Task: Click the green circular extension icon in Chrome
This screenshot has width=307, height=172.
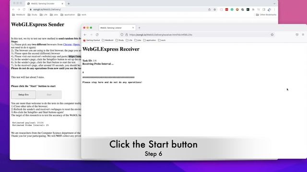Action: click(232, 10)
